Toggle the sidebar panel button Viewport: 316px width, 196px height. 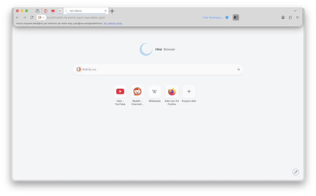pyautogui.click(x=236, y=17)
